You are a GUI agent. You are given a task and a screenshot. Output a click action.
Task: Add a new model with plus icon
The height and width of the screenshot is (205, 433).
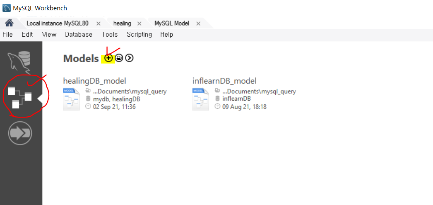(x=109, y=58)
